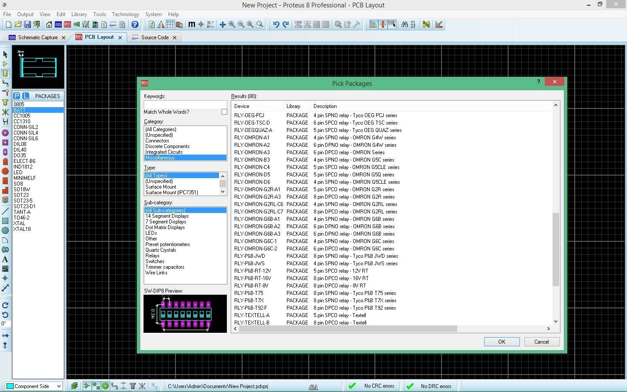Undo the last action
The height and width of the screenshot is (392, 627).
[276, 24]
